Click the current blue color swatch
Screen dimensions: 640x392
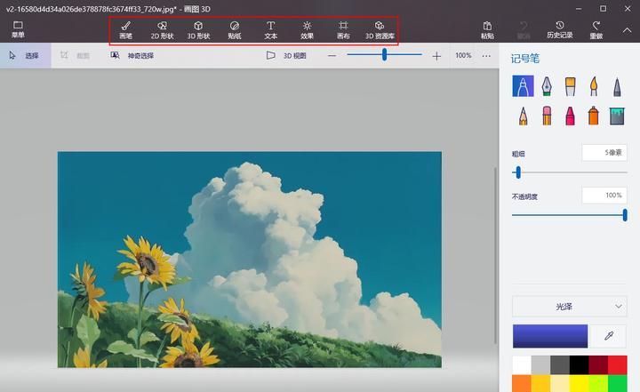[550, 336]
